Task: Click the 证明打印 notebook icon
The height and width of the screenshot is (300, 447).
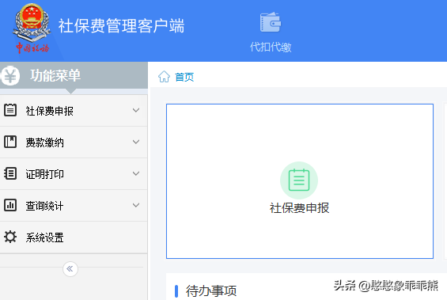Action: [x=10, y=173]
